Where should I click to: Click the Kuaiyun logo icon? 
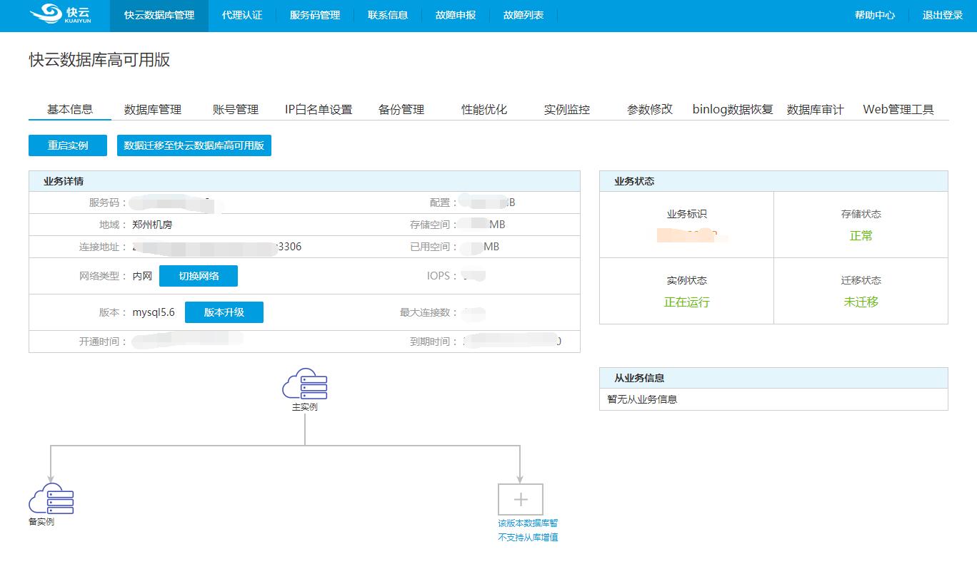click(x=46, y=14)
